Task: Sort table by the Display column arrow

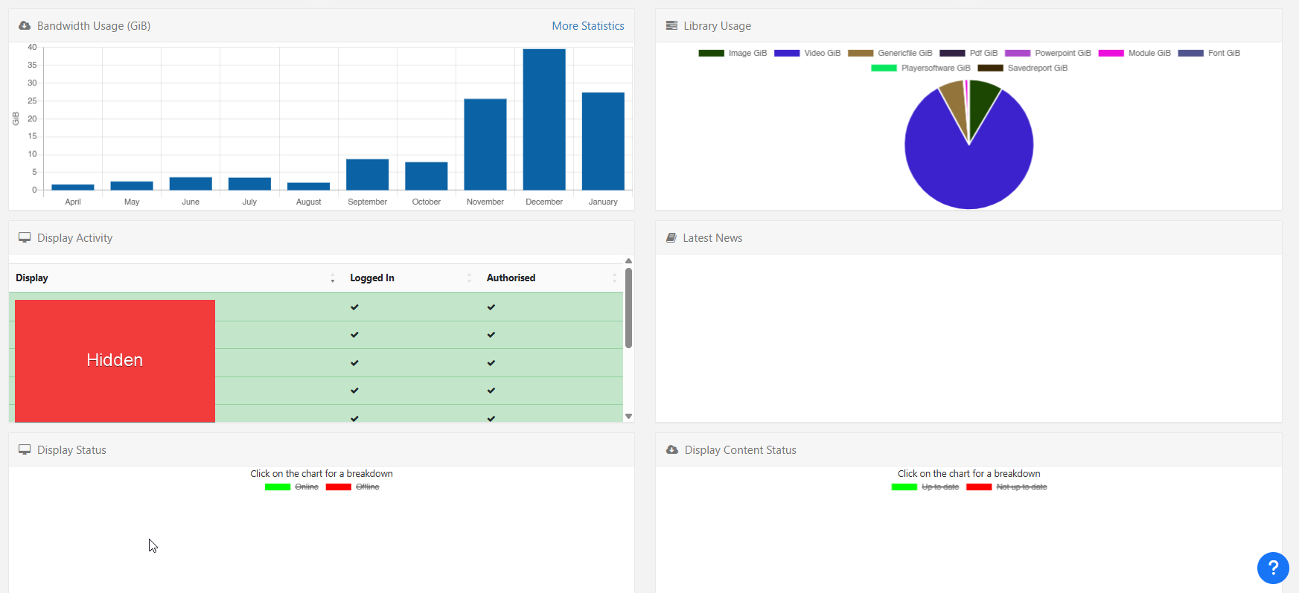Action: [x=332, y=278]
